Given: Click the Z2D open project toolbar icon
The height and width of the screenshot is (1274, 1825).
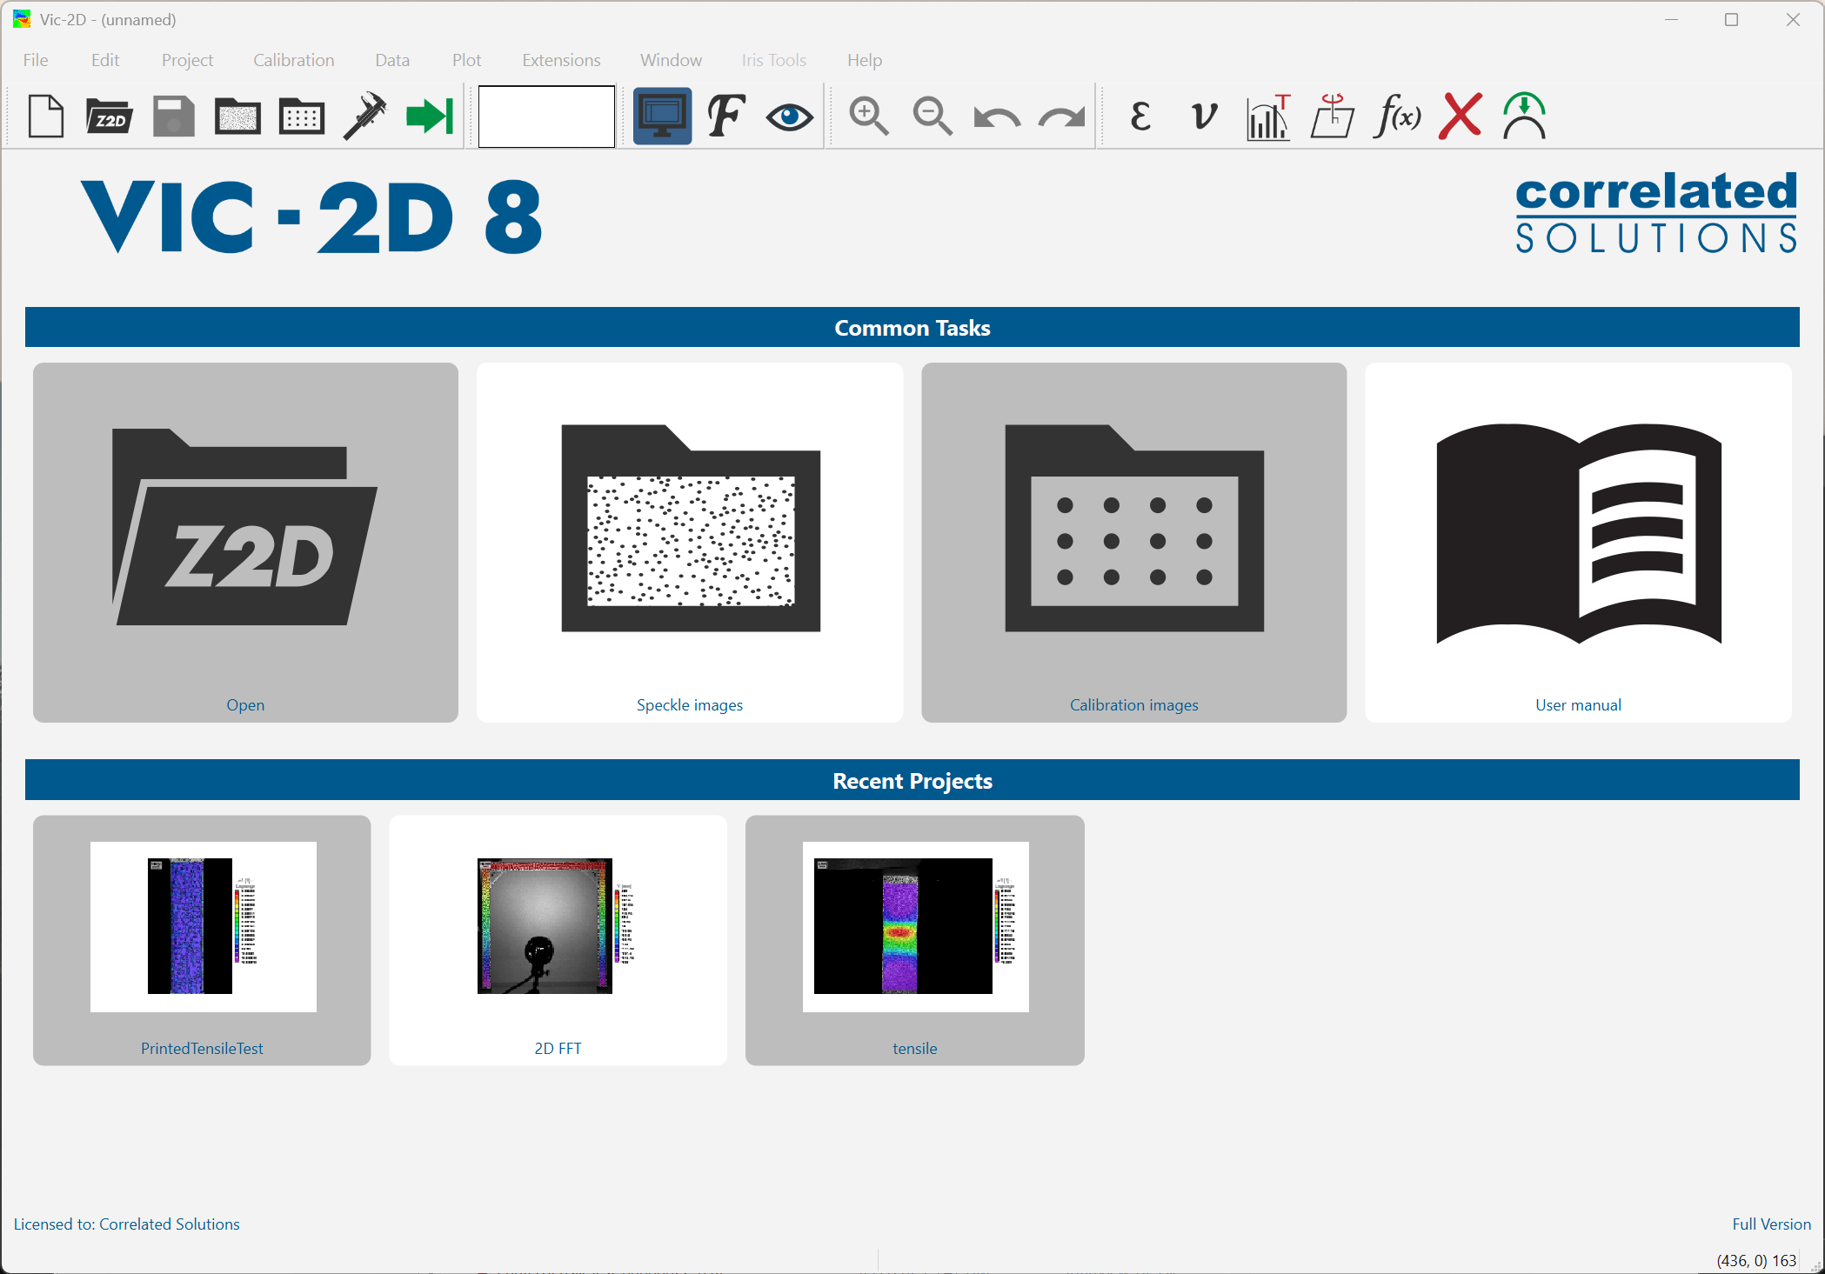Looking at the screenshot, I should (x=109, y=116).
